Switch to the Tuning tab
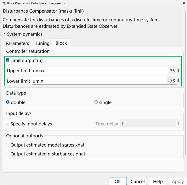Image resolution: width=187 pixels, height=185 pixels. coord(42,43)
